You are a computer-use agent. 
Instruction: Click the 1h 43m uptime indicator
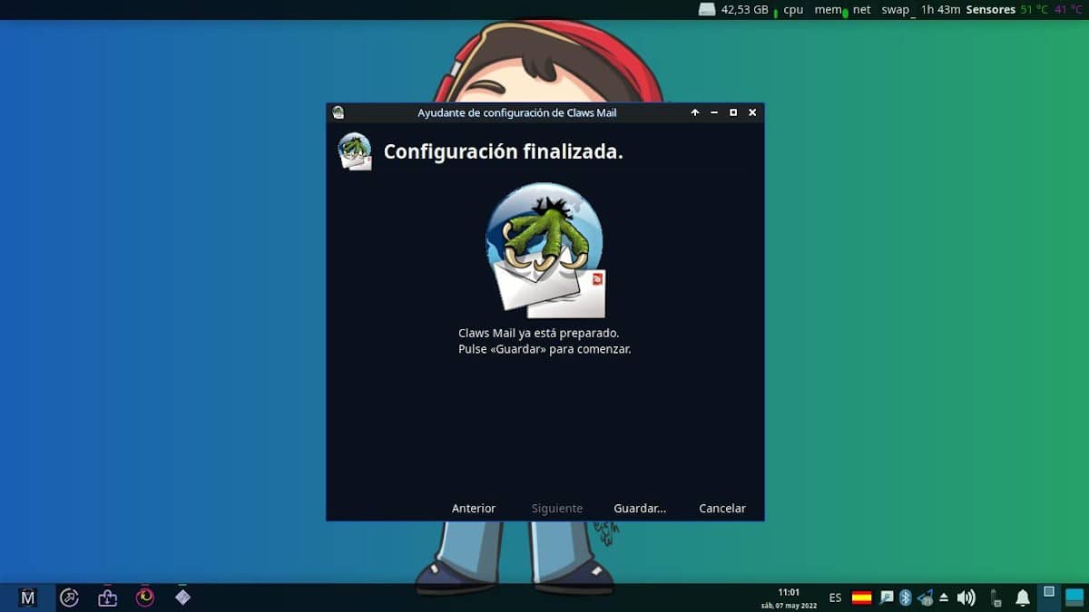click(940, 10)
